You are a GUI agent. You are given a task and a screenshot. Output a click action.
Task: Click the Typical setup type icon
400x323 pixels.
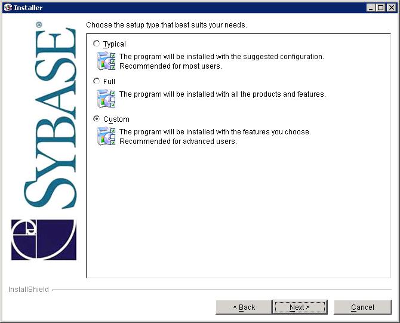point(106,61)
